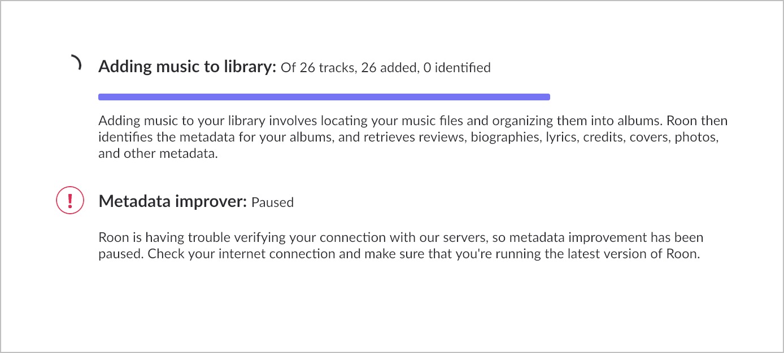The image size is (784, 353).
Task: Click the "and other metadata." line
Action: point(158,154)
